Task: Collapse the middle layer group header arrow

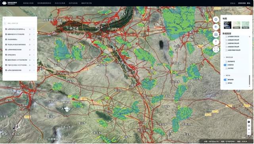Action: 224,57
